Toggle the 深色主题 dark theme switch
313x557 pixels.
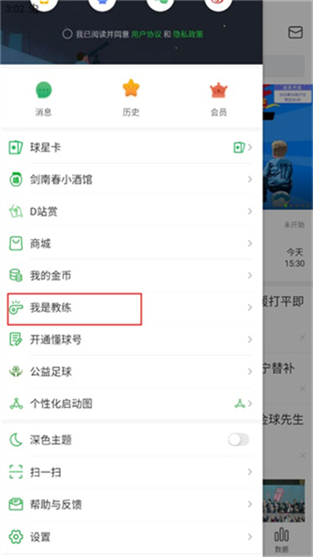click(239, 440)
